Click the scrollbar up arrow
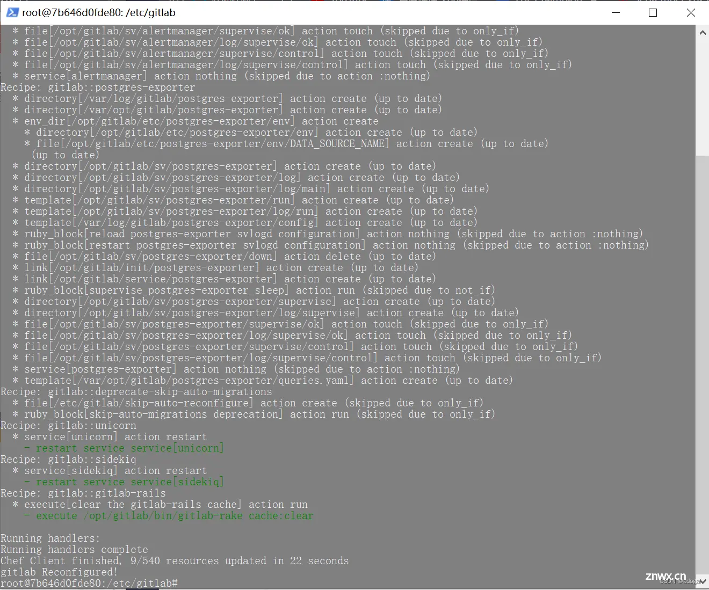709x590 pixels. click(703, 33)
